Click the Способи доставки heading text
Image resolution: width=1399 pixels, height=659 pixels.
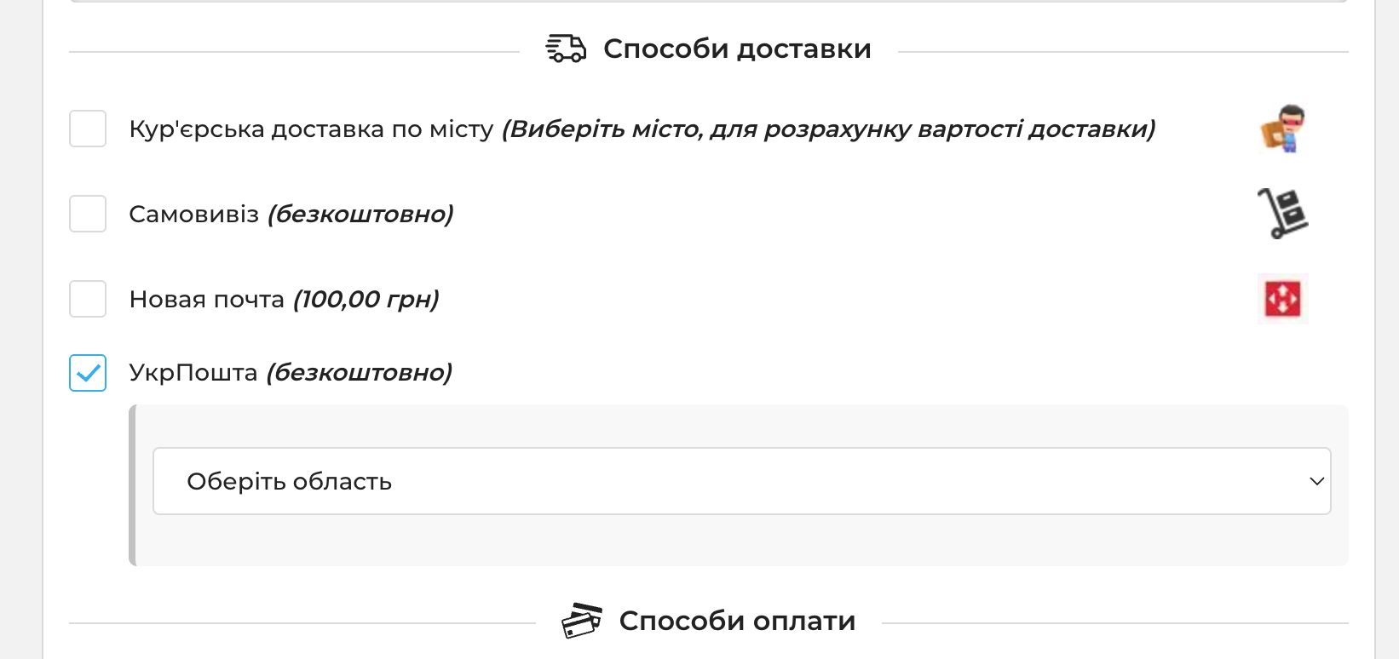(x=737, y=49)
